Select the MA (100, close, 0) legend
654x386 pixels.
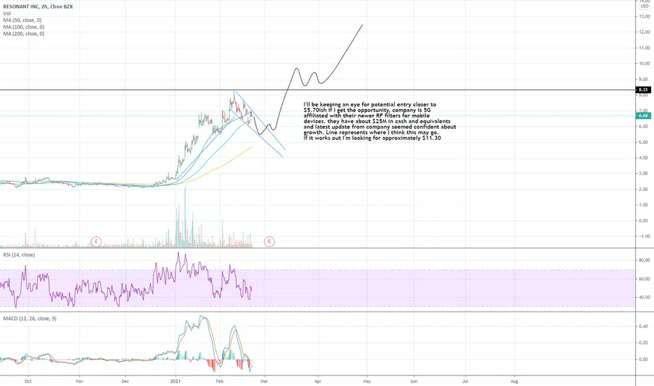coord(24,27)
